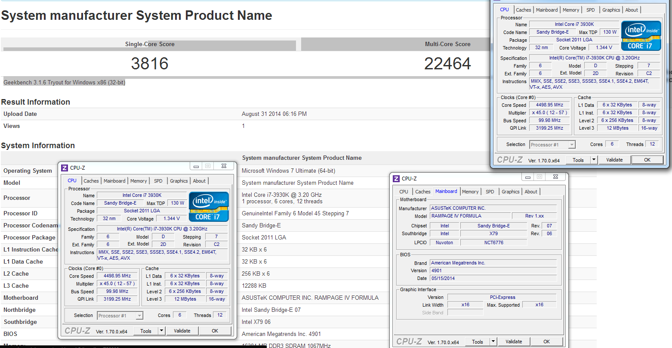The width and height of the screenshot is (672, 348).
Task: Click the Tools button in the top-right CPU-Z window
Action: (578, 160)
